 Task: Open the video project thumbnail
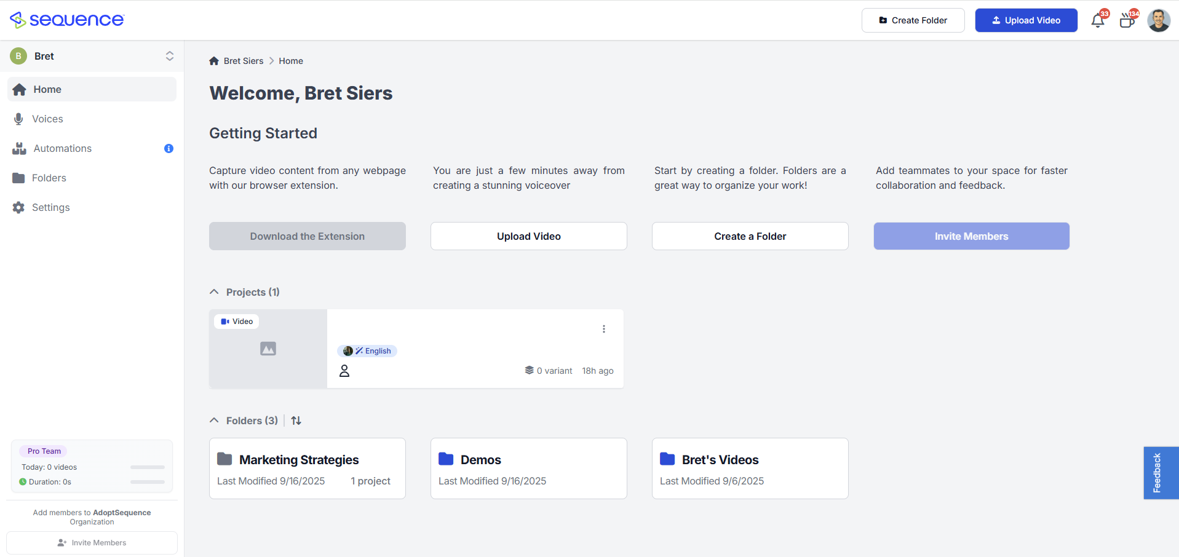pyautogui.click(x=268, y=349)
